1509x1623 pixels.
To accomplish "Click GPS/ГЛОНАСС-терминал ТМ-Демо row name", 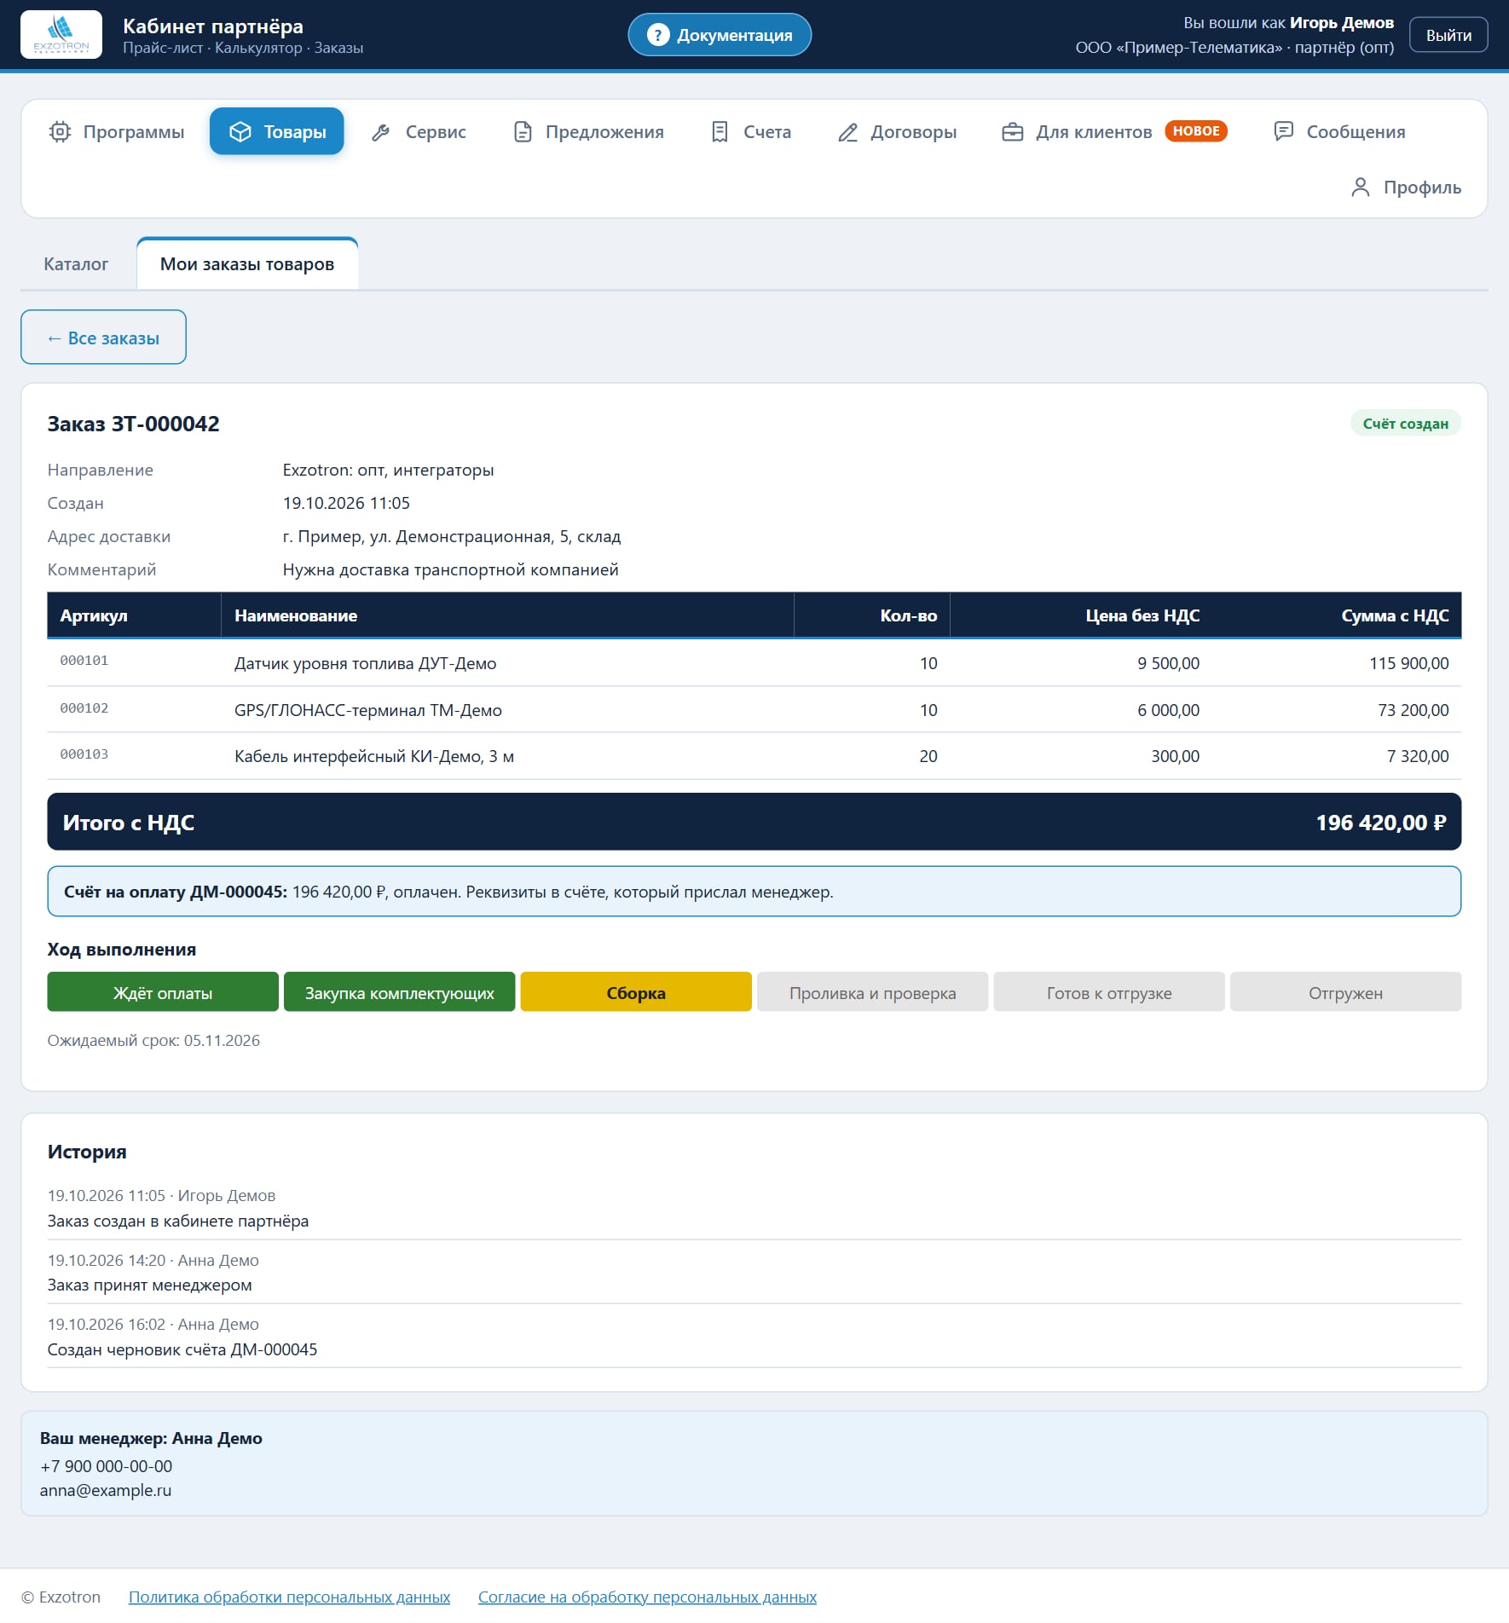I will [x=368, y=710].
